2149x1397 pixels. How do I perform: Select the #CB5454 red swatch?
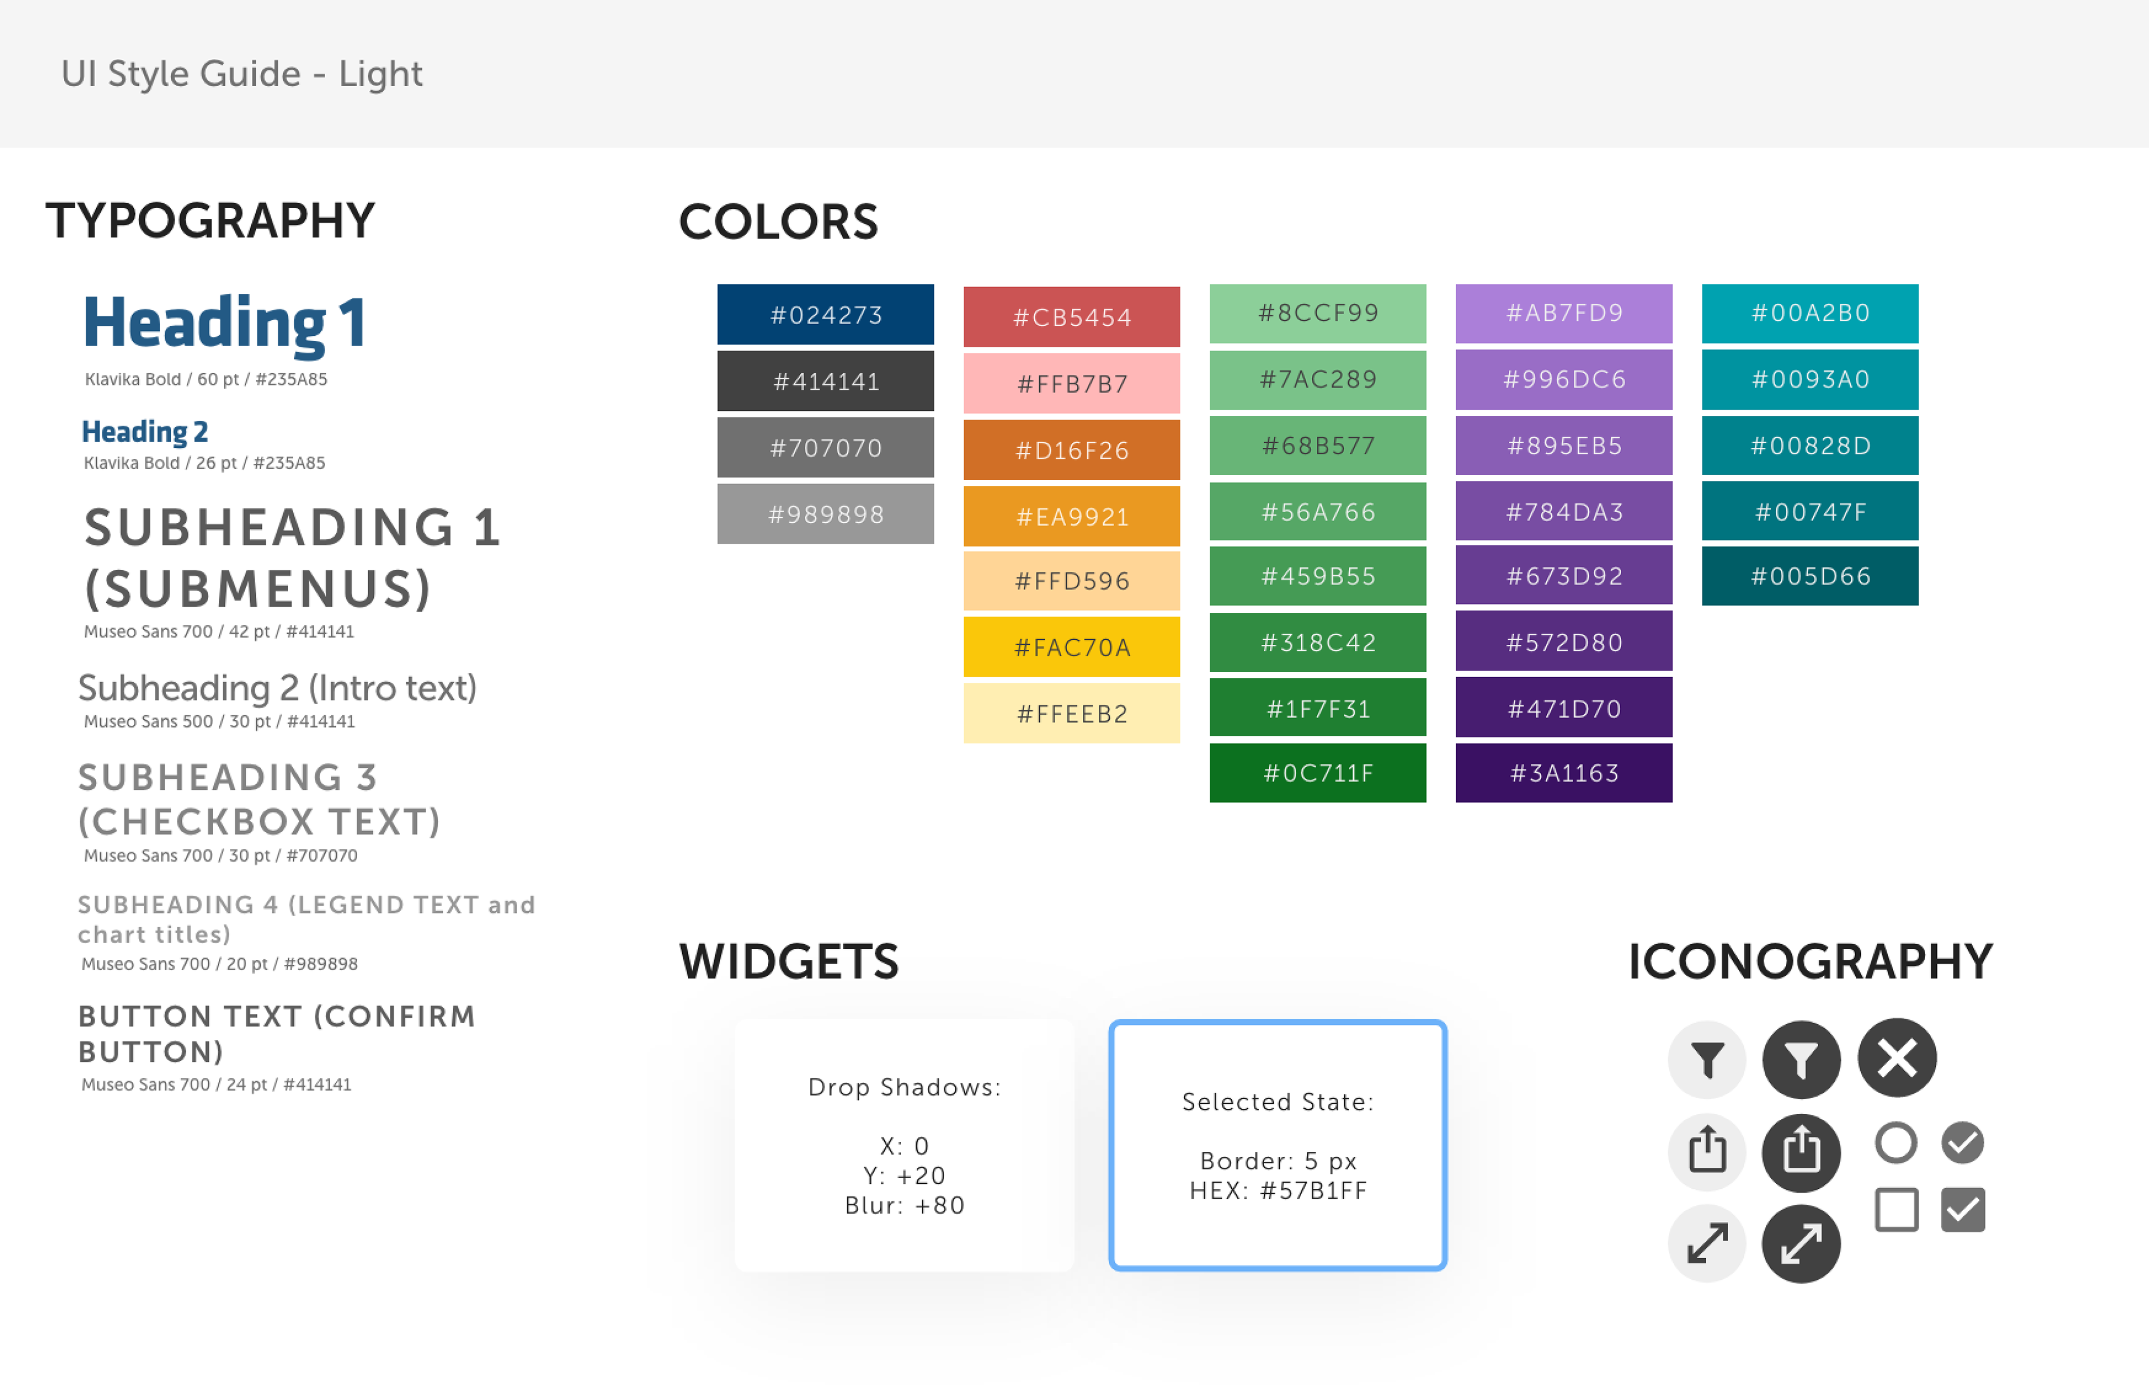(x=1072, y=317)
